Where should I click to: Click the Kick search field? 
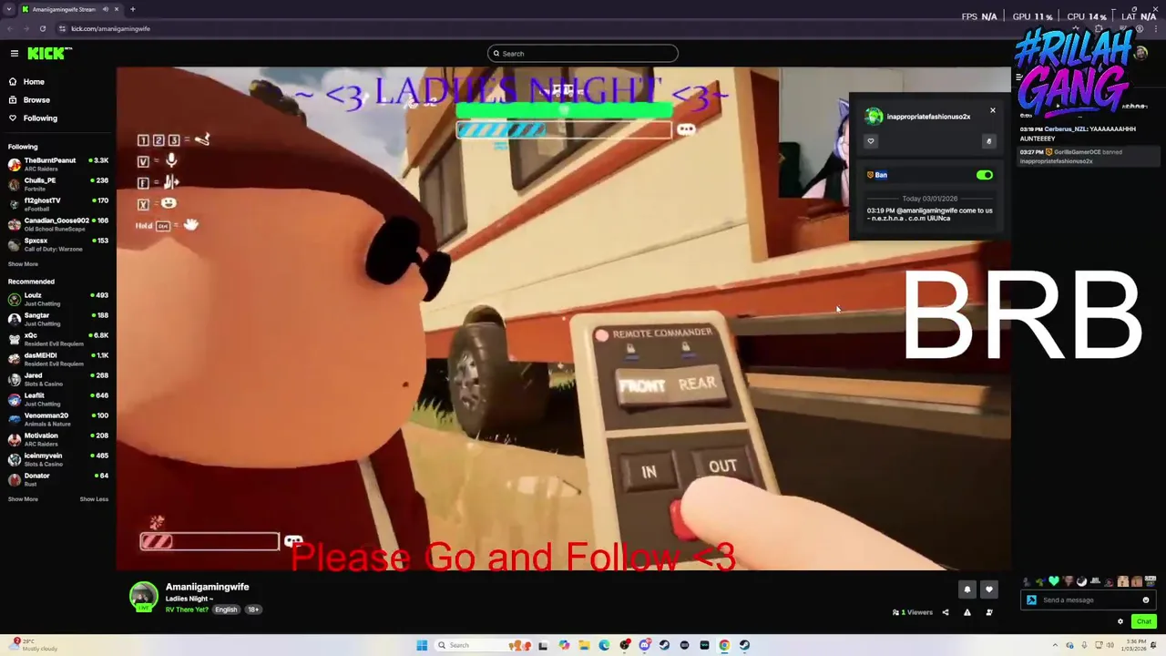583,54
